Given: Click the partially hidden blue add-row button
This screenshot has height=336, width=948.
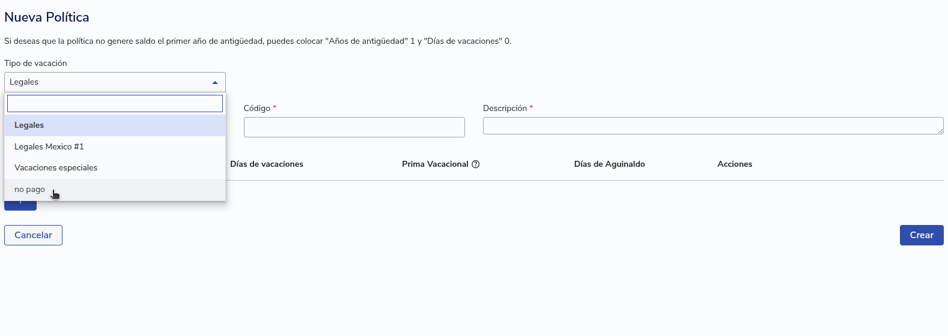Looking at the screenshot, I should coord(20,205).
